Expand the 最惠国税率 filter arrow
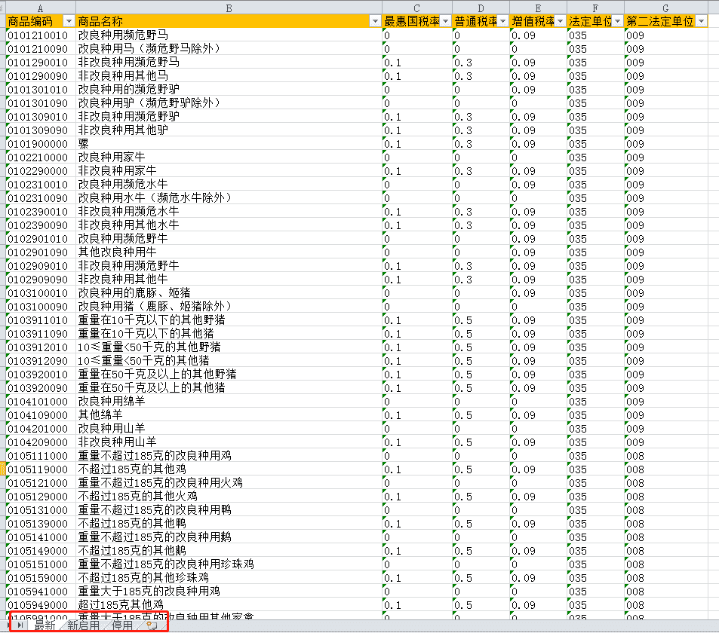 (x=446, y=21)
